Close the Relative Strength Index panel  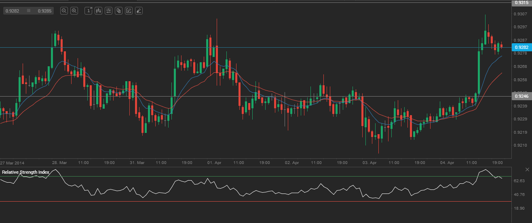(x=527, y=169)
